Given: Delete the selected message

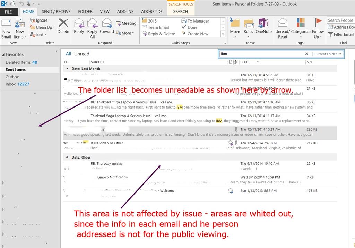Looking at the screenshot, I should [x=63, y=26].
